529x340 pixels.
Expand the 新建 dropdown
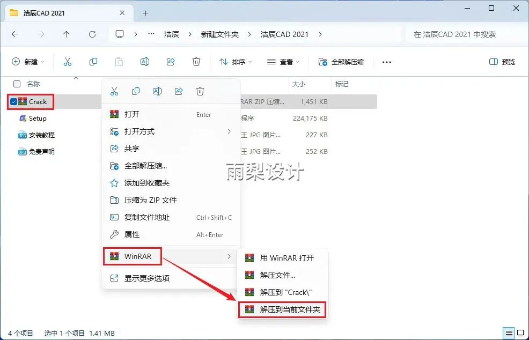coord(28,62)
